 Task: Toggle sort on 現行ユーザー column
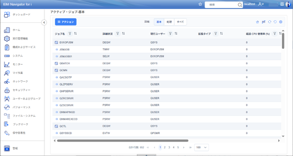click(x=176, y=33)
